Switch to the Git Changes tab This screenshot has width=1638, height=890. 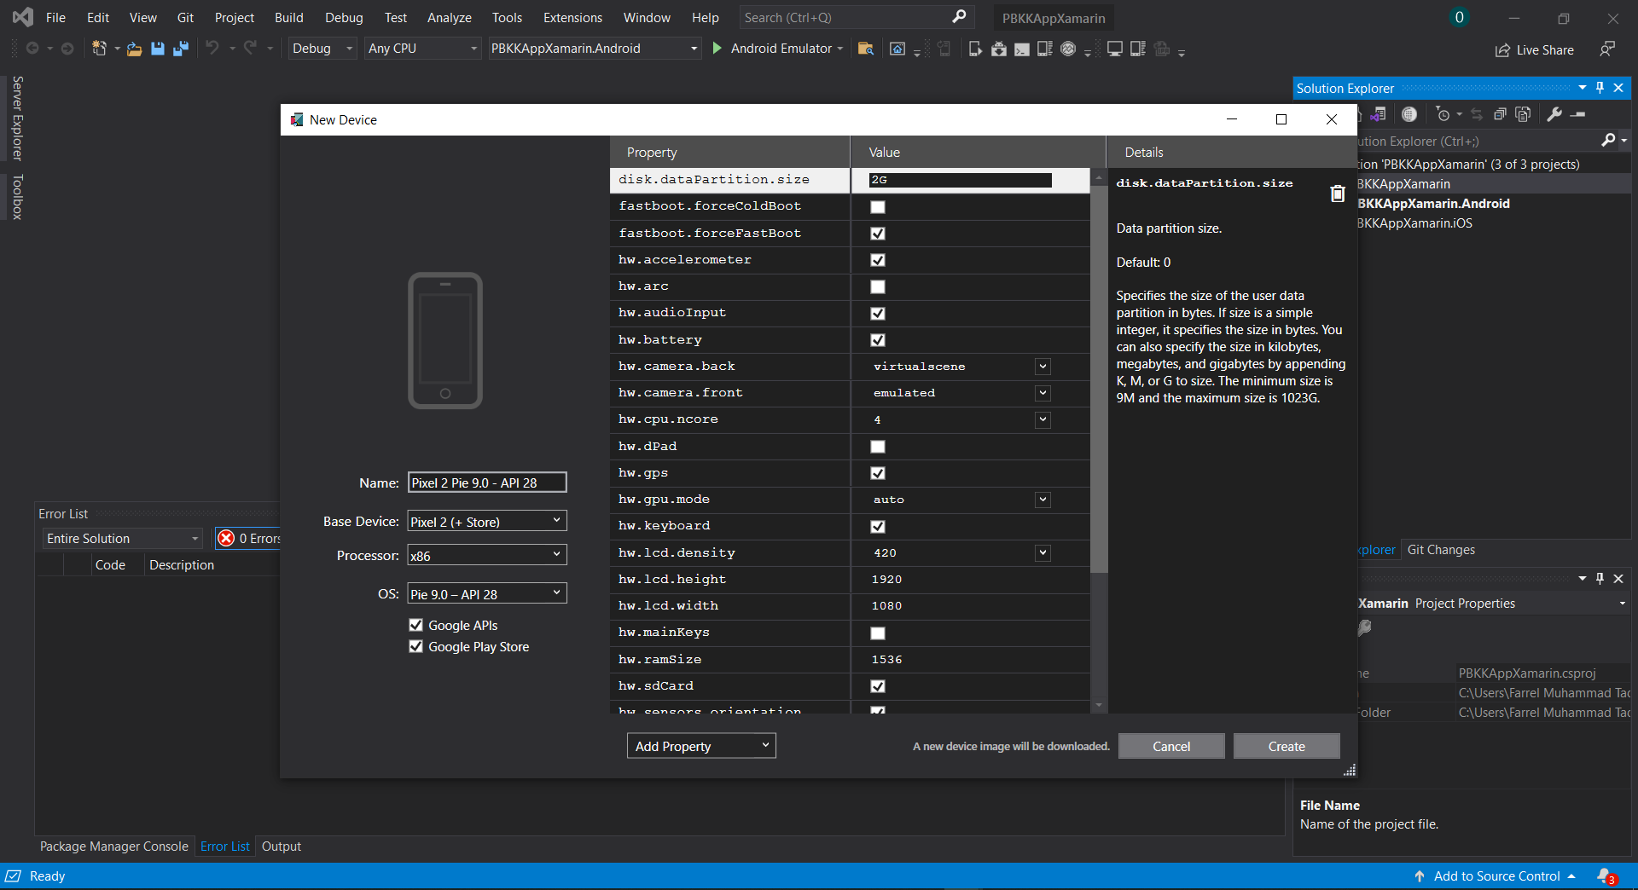1441,550
